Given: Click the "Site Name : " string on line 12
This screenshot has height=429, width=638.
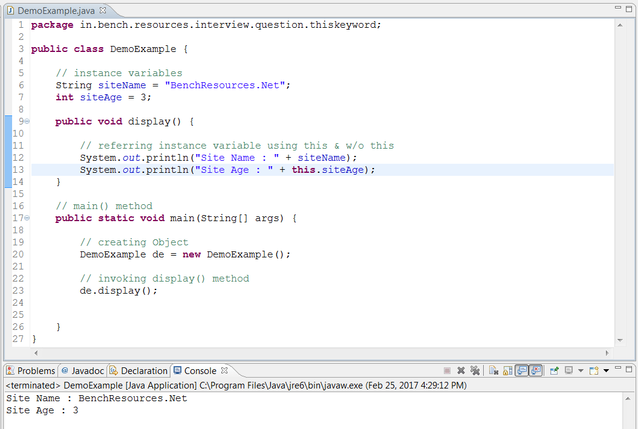Looking at the screenshot, I should (x=237, y=158).
